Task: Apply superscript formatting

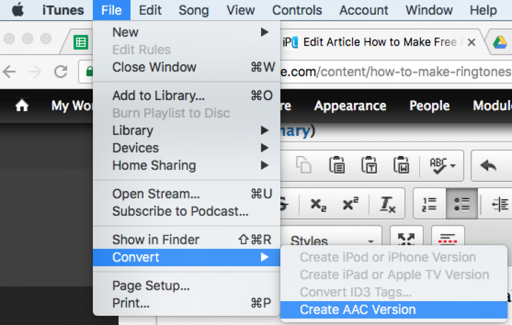Action: [351, 203]
